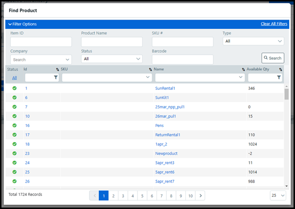Open the Type dropdown
This screenshot has height=209, width=295.
point(253,42)
